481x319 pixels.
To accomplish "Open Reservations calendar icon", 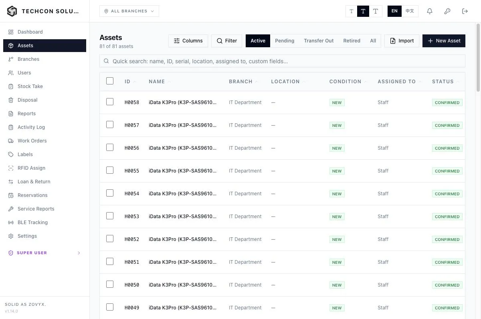I will click(x=11, y=195).
